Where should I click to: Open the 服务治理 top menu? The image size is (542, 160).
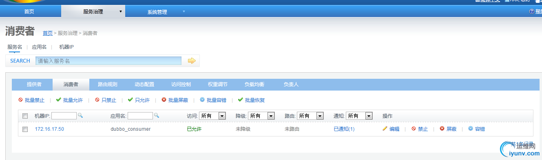point(93,12)
